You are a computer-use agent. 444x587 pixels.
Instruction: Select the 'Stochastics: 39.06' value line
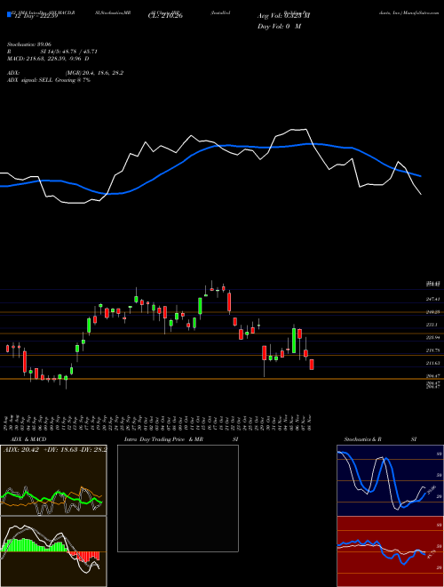click(x=28, y=44)
